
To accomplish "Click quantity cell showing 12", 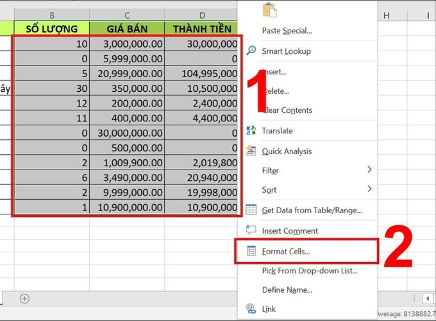I will (x=52, y=103).
